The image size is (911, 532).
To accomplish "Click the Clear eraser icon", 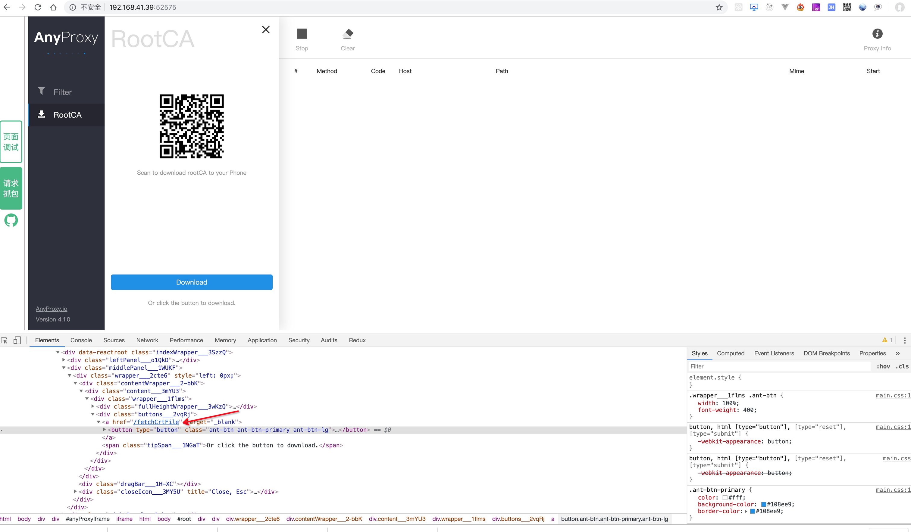I will pyautogui.click(x=347, y=34).
